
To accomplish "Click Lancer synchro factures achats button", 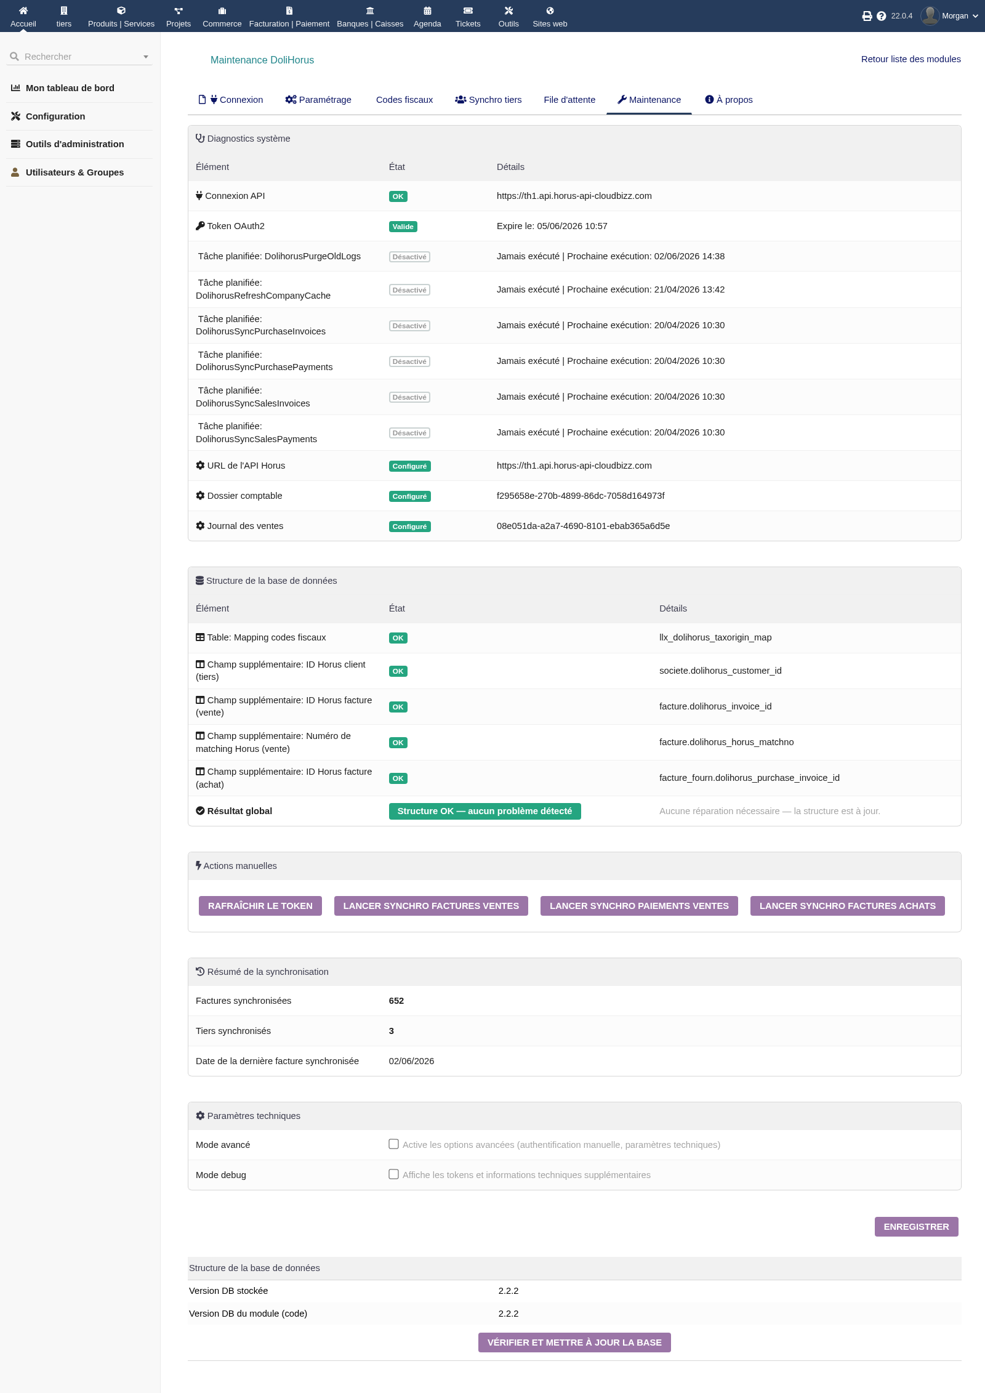I will (847, 906).
